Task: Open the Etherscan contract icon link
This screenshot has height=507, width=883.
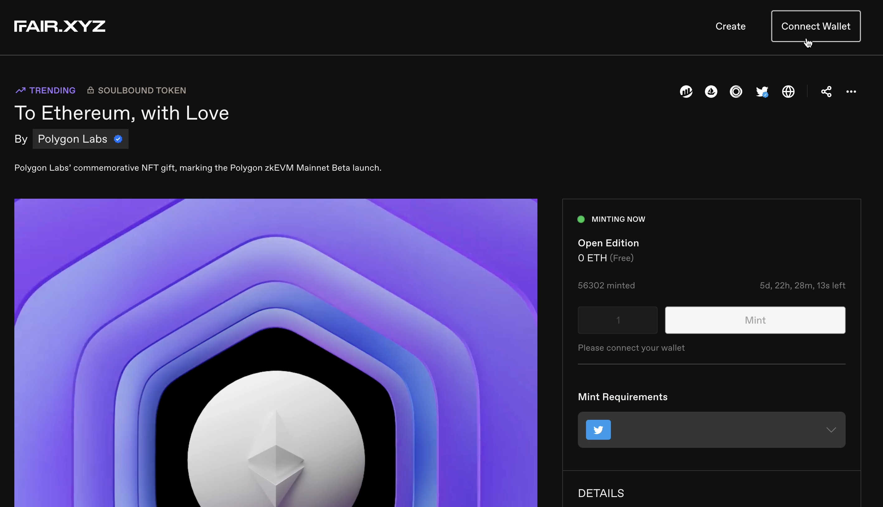Action: 686,92
